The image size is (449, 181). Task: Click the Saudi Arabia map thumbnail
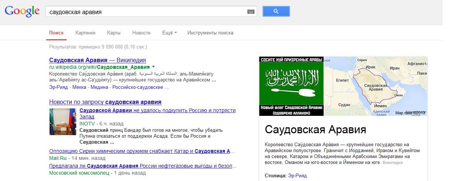pos(375,86)
